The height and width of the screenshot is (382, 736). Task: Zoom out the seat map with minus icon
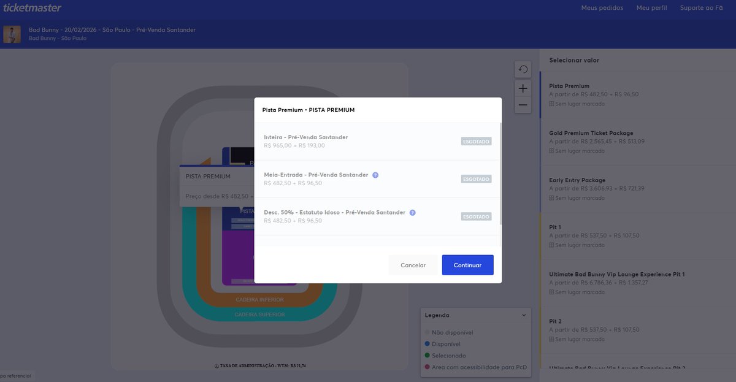(x=523, y=105)
